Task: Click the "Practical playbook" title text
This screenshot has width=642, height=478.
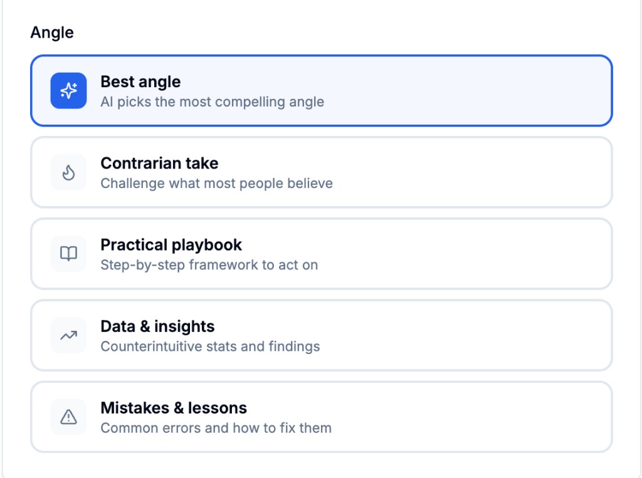Action: coord(171,245)
